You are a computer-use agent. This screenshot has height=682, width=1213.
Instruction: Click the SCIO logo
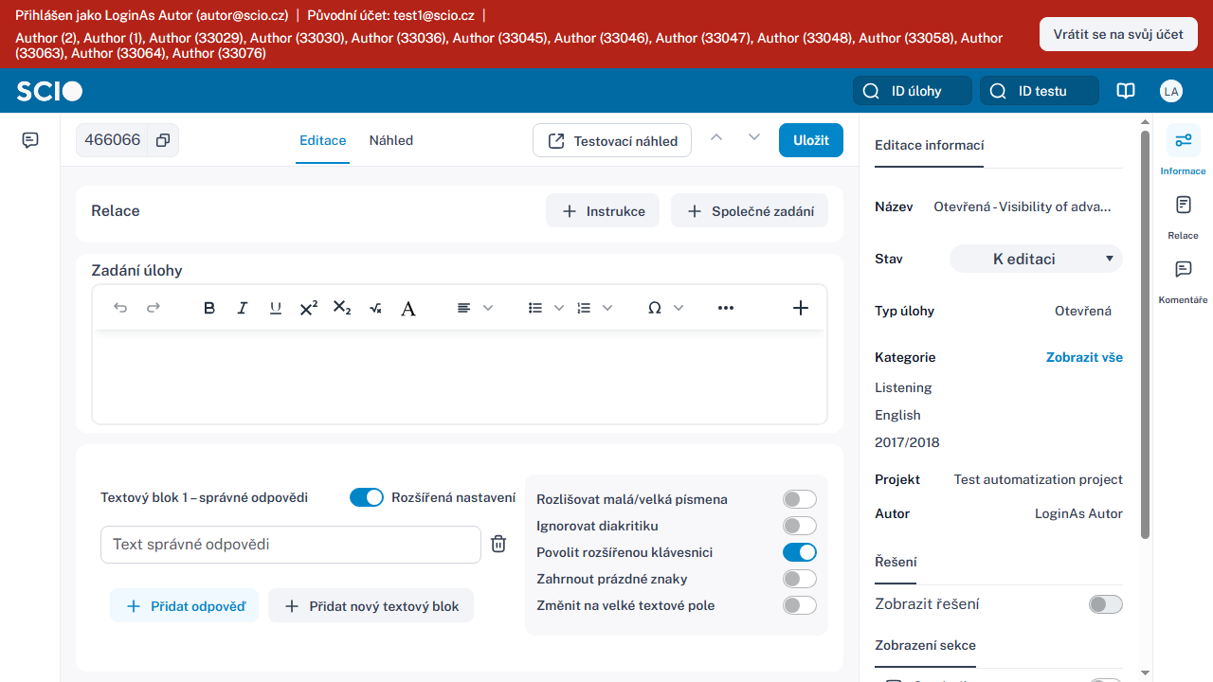pyautogui.click(x=49, y=91)
